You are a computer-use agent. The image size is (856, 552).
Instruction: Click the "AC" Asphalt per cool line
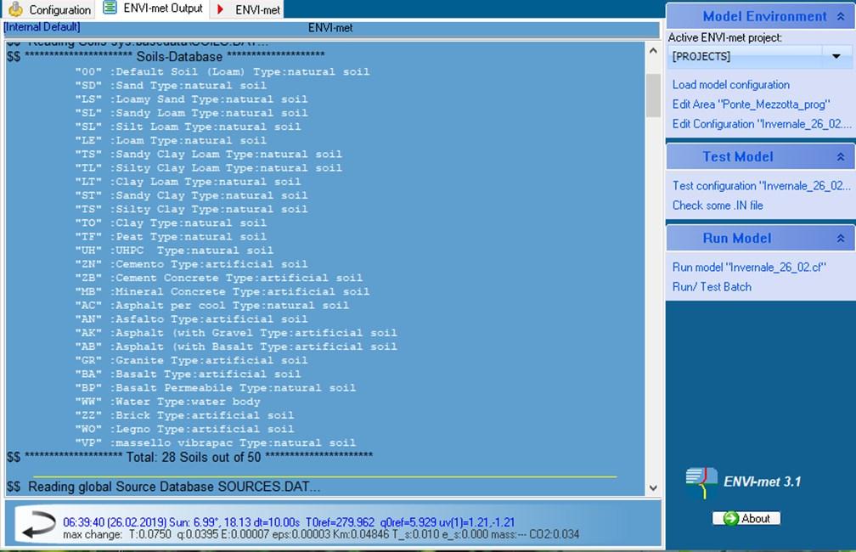tap(211, 305)
